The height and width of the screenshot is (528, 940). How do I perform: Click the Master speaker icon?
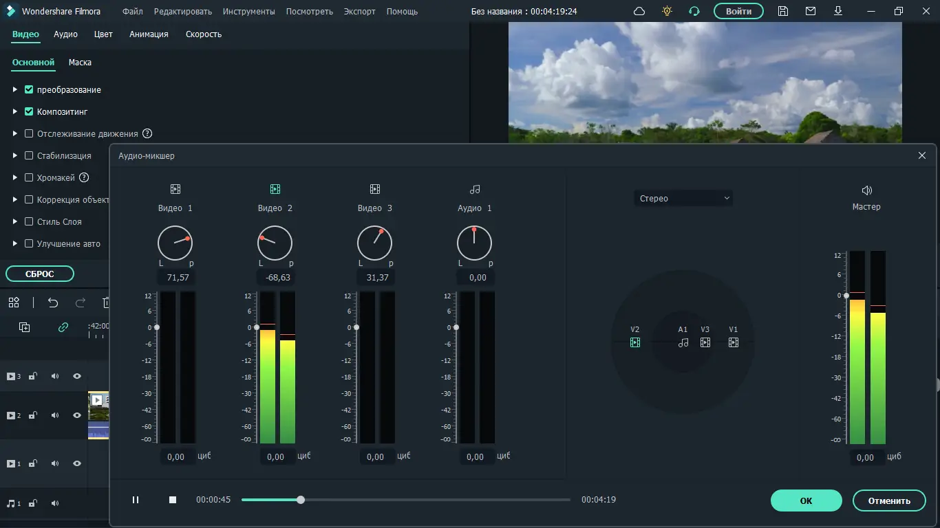click(x=866, y=190)
